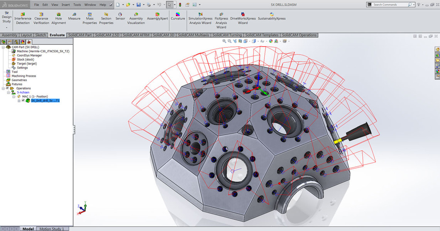This screenshot has width=440, height=231.
Task: Launch the Measure tool
Action: tap(74, 14)
